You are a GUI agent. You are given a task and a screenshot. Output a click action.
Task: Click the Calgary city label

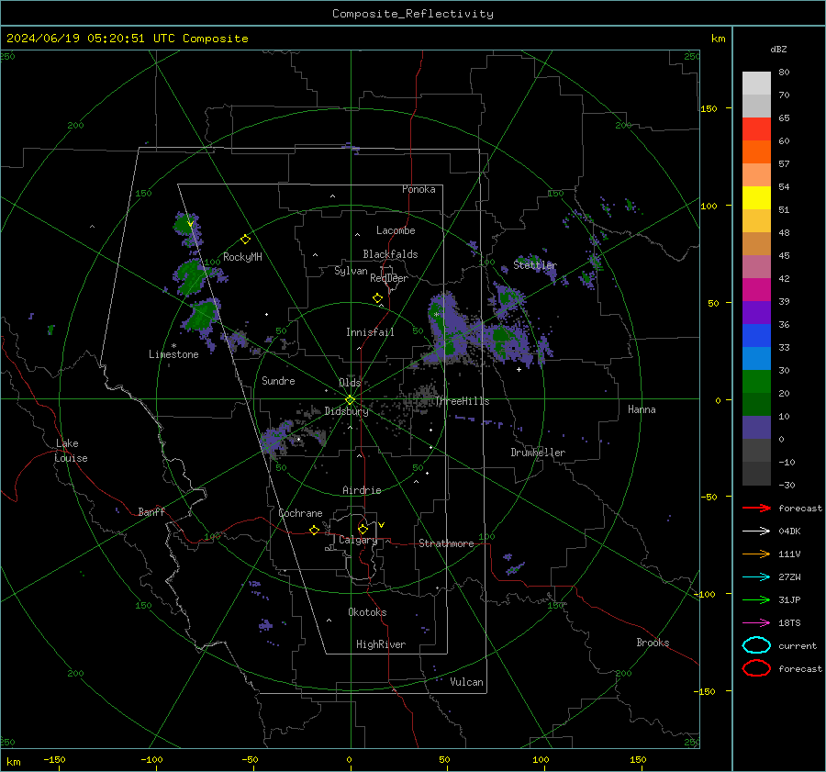(x=358, y=540)
